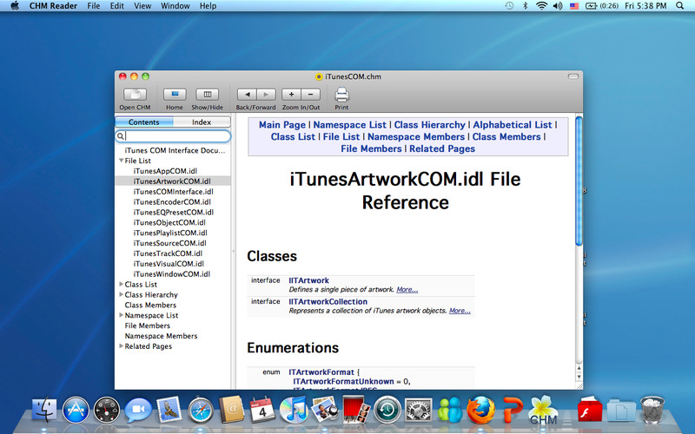Print the current page
The image size is (695, 434).
341,95
